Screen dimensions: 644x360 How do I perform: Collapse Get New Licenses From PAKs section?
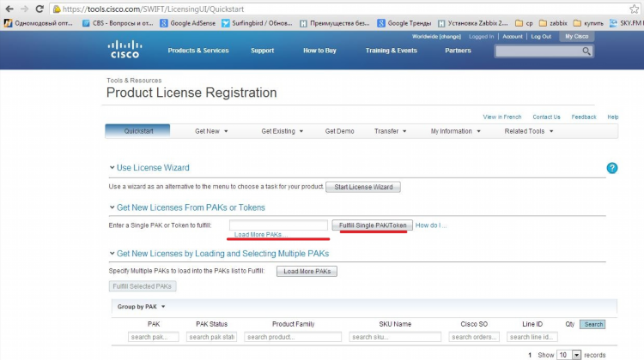(112, 207)
